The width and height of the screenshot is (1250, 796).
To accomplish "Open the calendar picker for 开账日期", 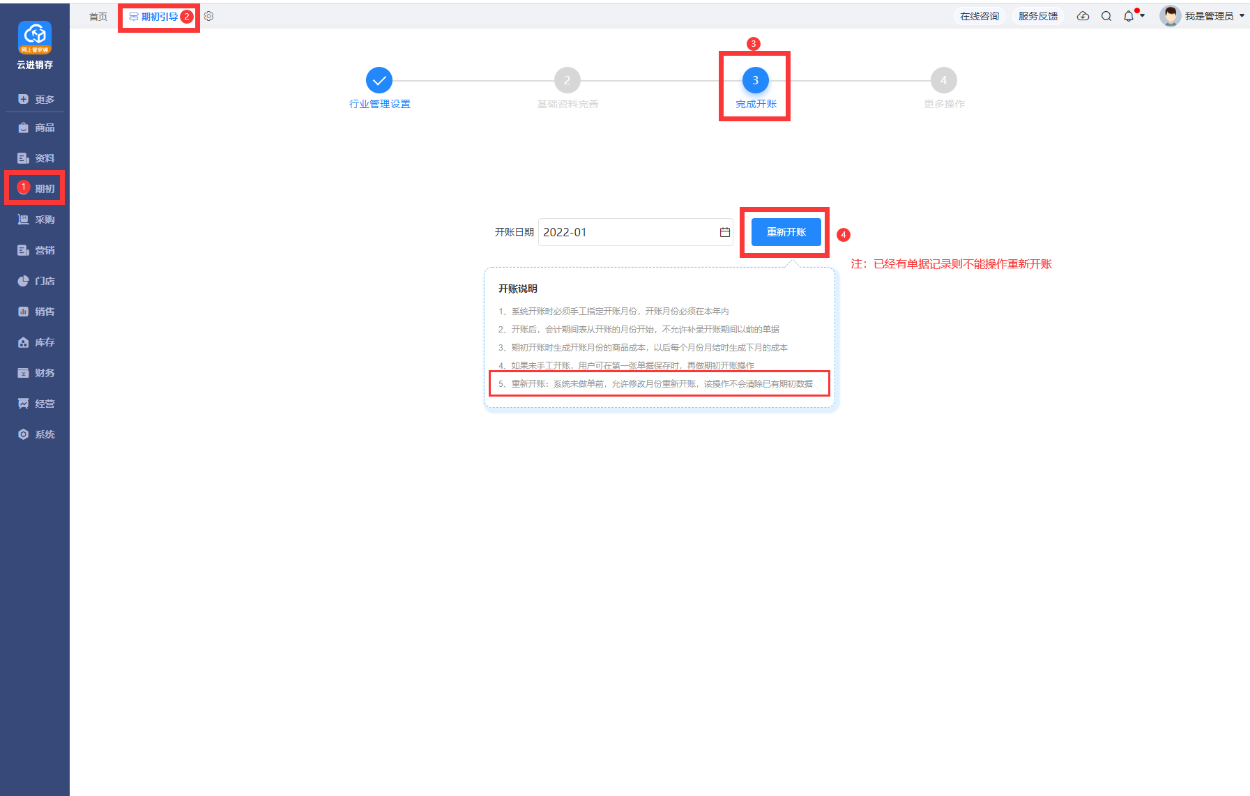I will [725, 232].
